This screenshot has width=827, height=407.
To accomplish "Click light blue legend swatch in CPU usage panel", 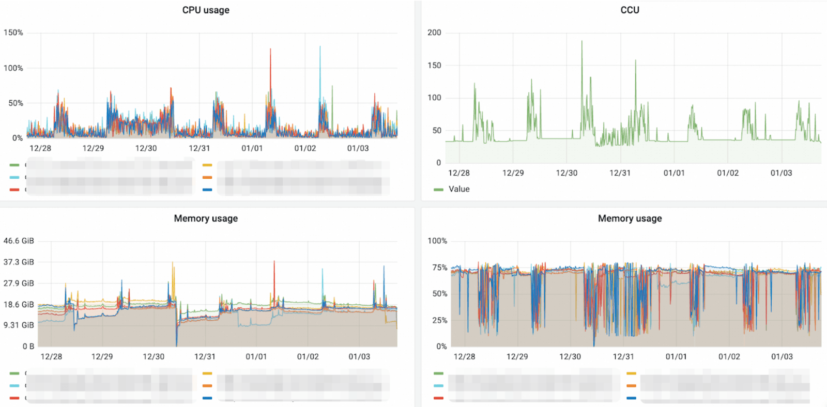I will pos(14,177).
